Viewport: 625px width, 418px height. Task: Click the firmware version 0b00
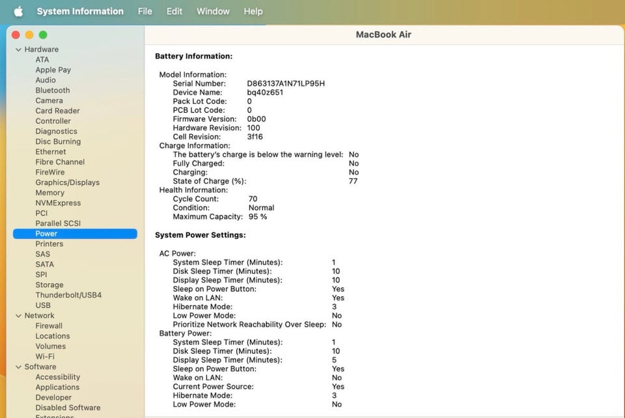click(257, 119)
